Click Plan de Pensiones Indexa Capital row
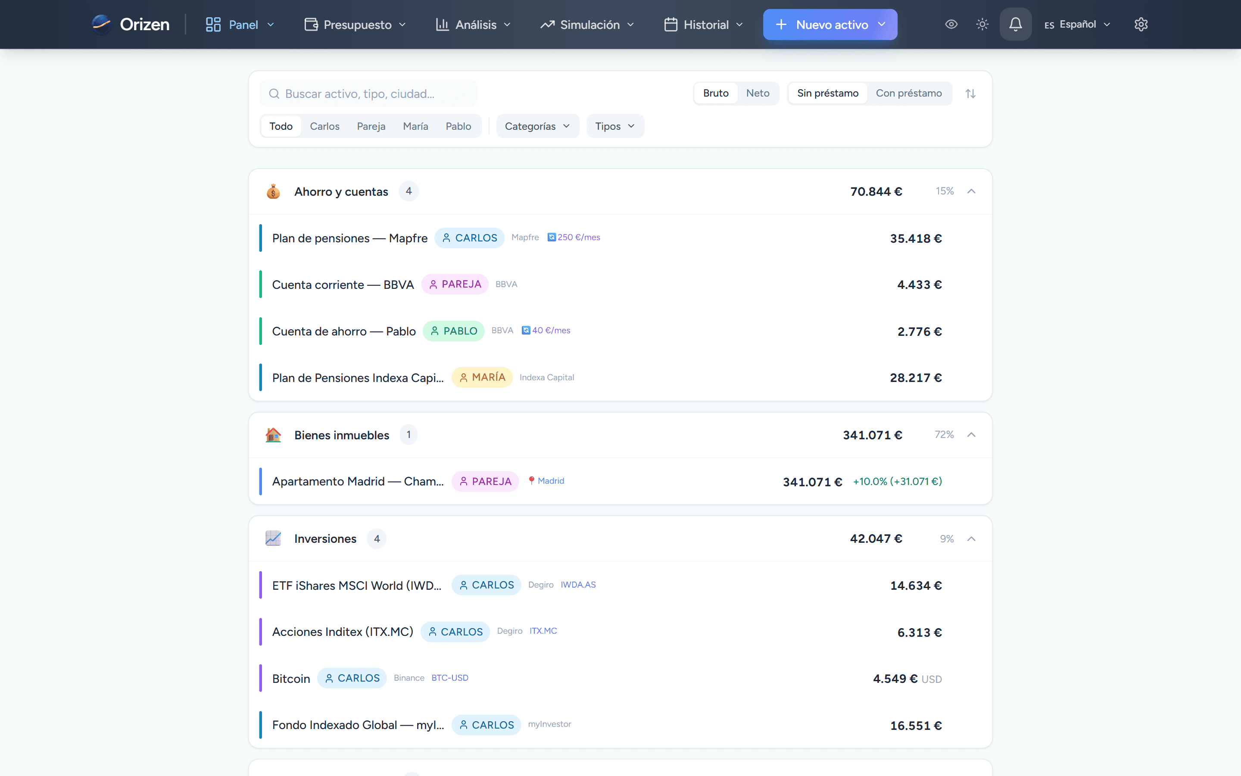1241x776 pixels. pyautogui.click(x=620, y=377)
